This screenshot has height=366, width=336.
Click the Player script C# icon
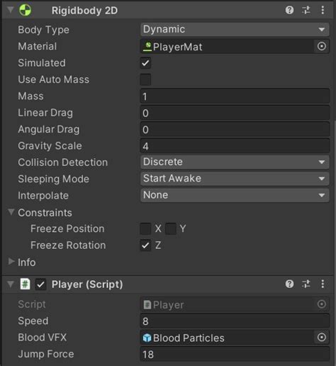25,284
